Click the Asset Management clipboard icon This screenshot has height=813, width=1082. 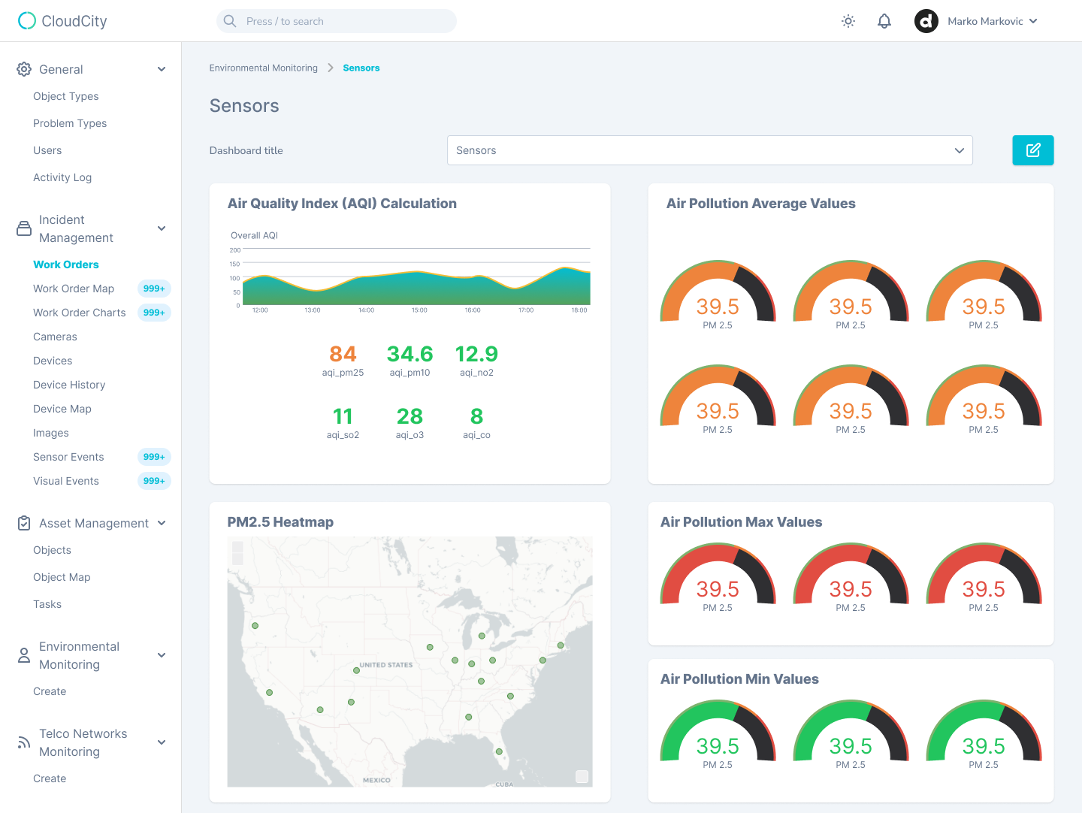(x=24, y=523)
